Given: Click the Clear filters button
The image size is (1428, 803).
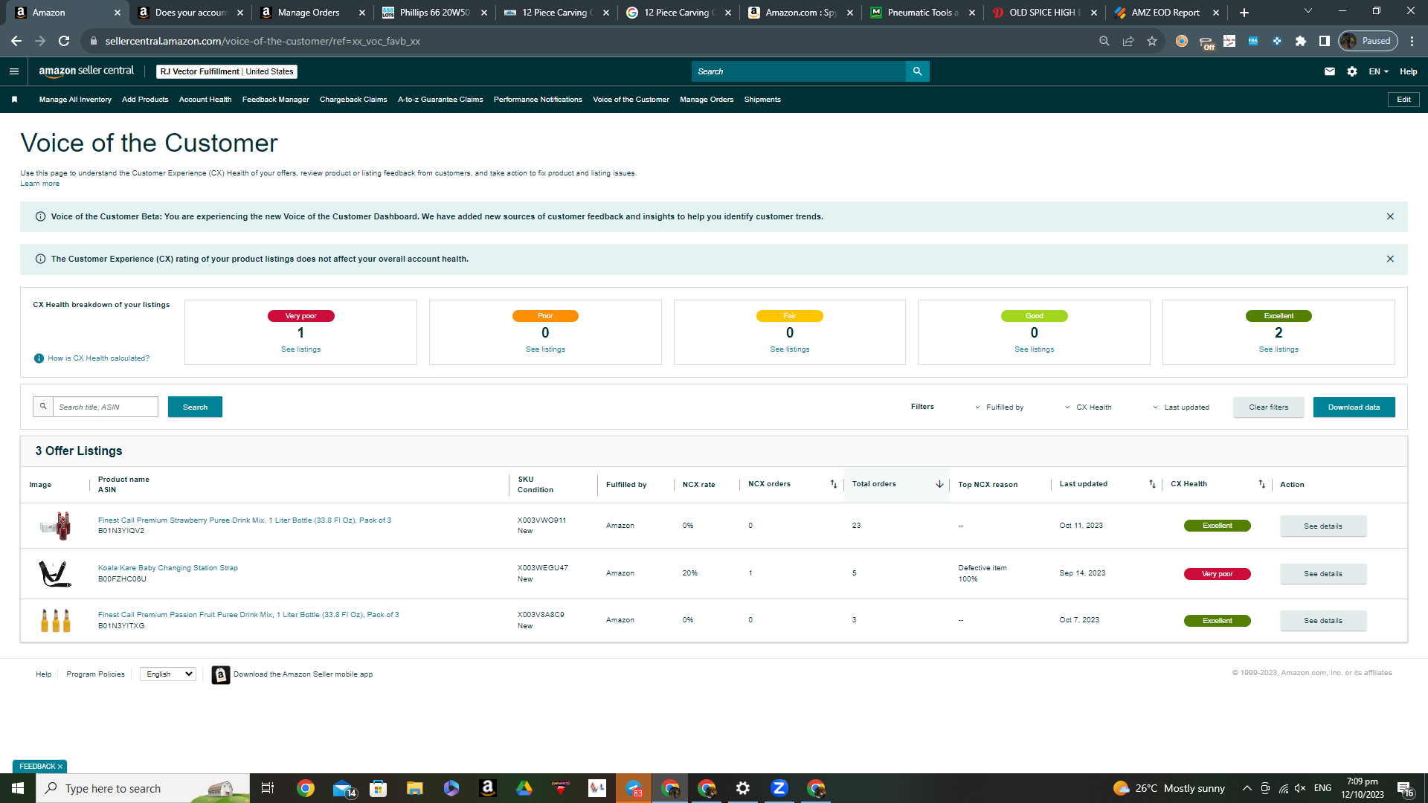Looking at the screenshot, I should 1269,407.
